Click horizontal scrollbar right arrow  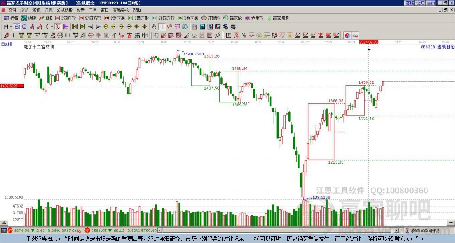click(x=397, y=231)
